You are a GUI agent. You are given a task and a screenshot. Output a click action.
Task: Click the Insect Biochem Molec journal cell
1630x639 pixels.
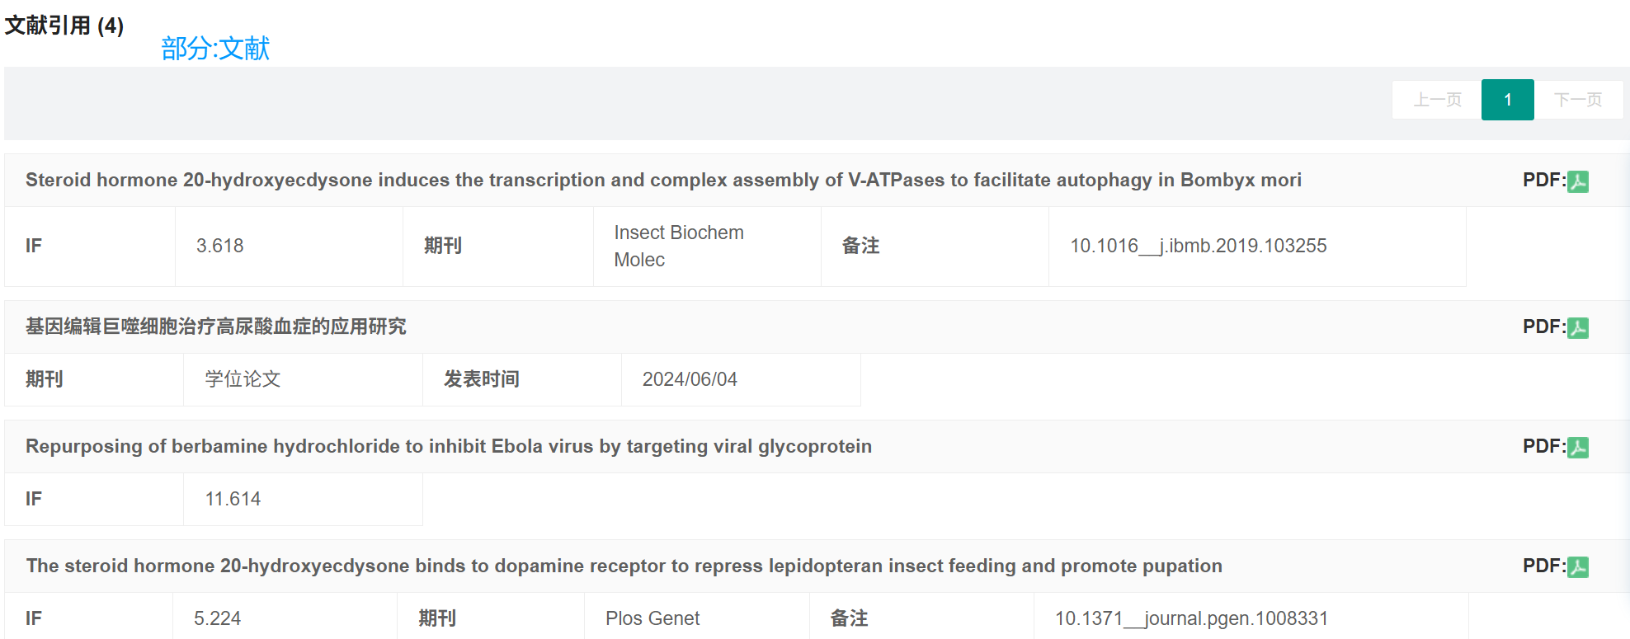coord(679,246)
